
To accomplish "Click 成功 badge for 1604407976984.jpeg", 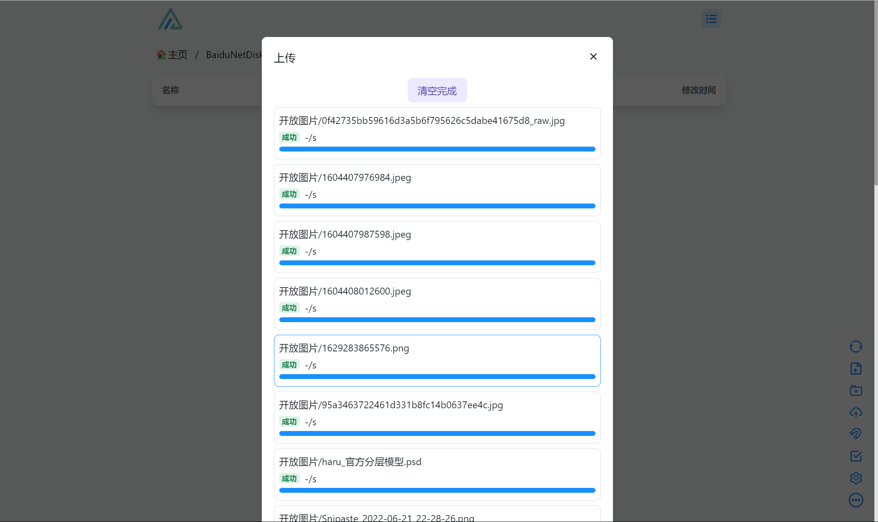I will point(289,194).
